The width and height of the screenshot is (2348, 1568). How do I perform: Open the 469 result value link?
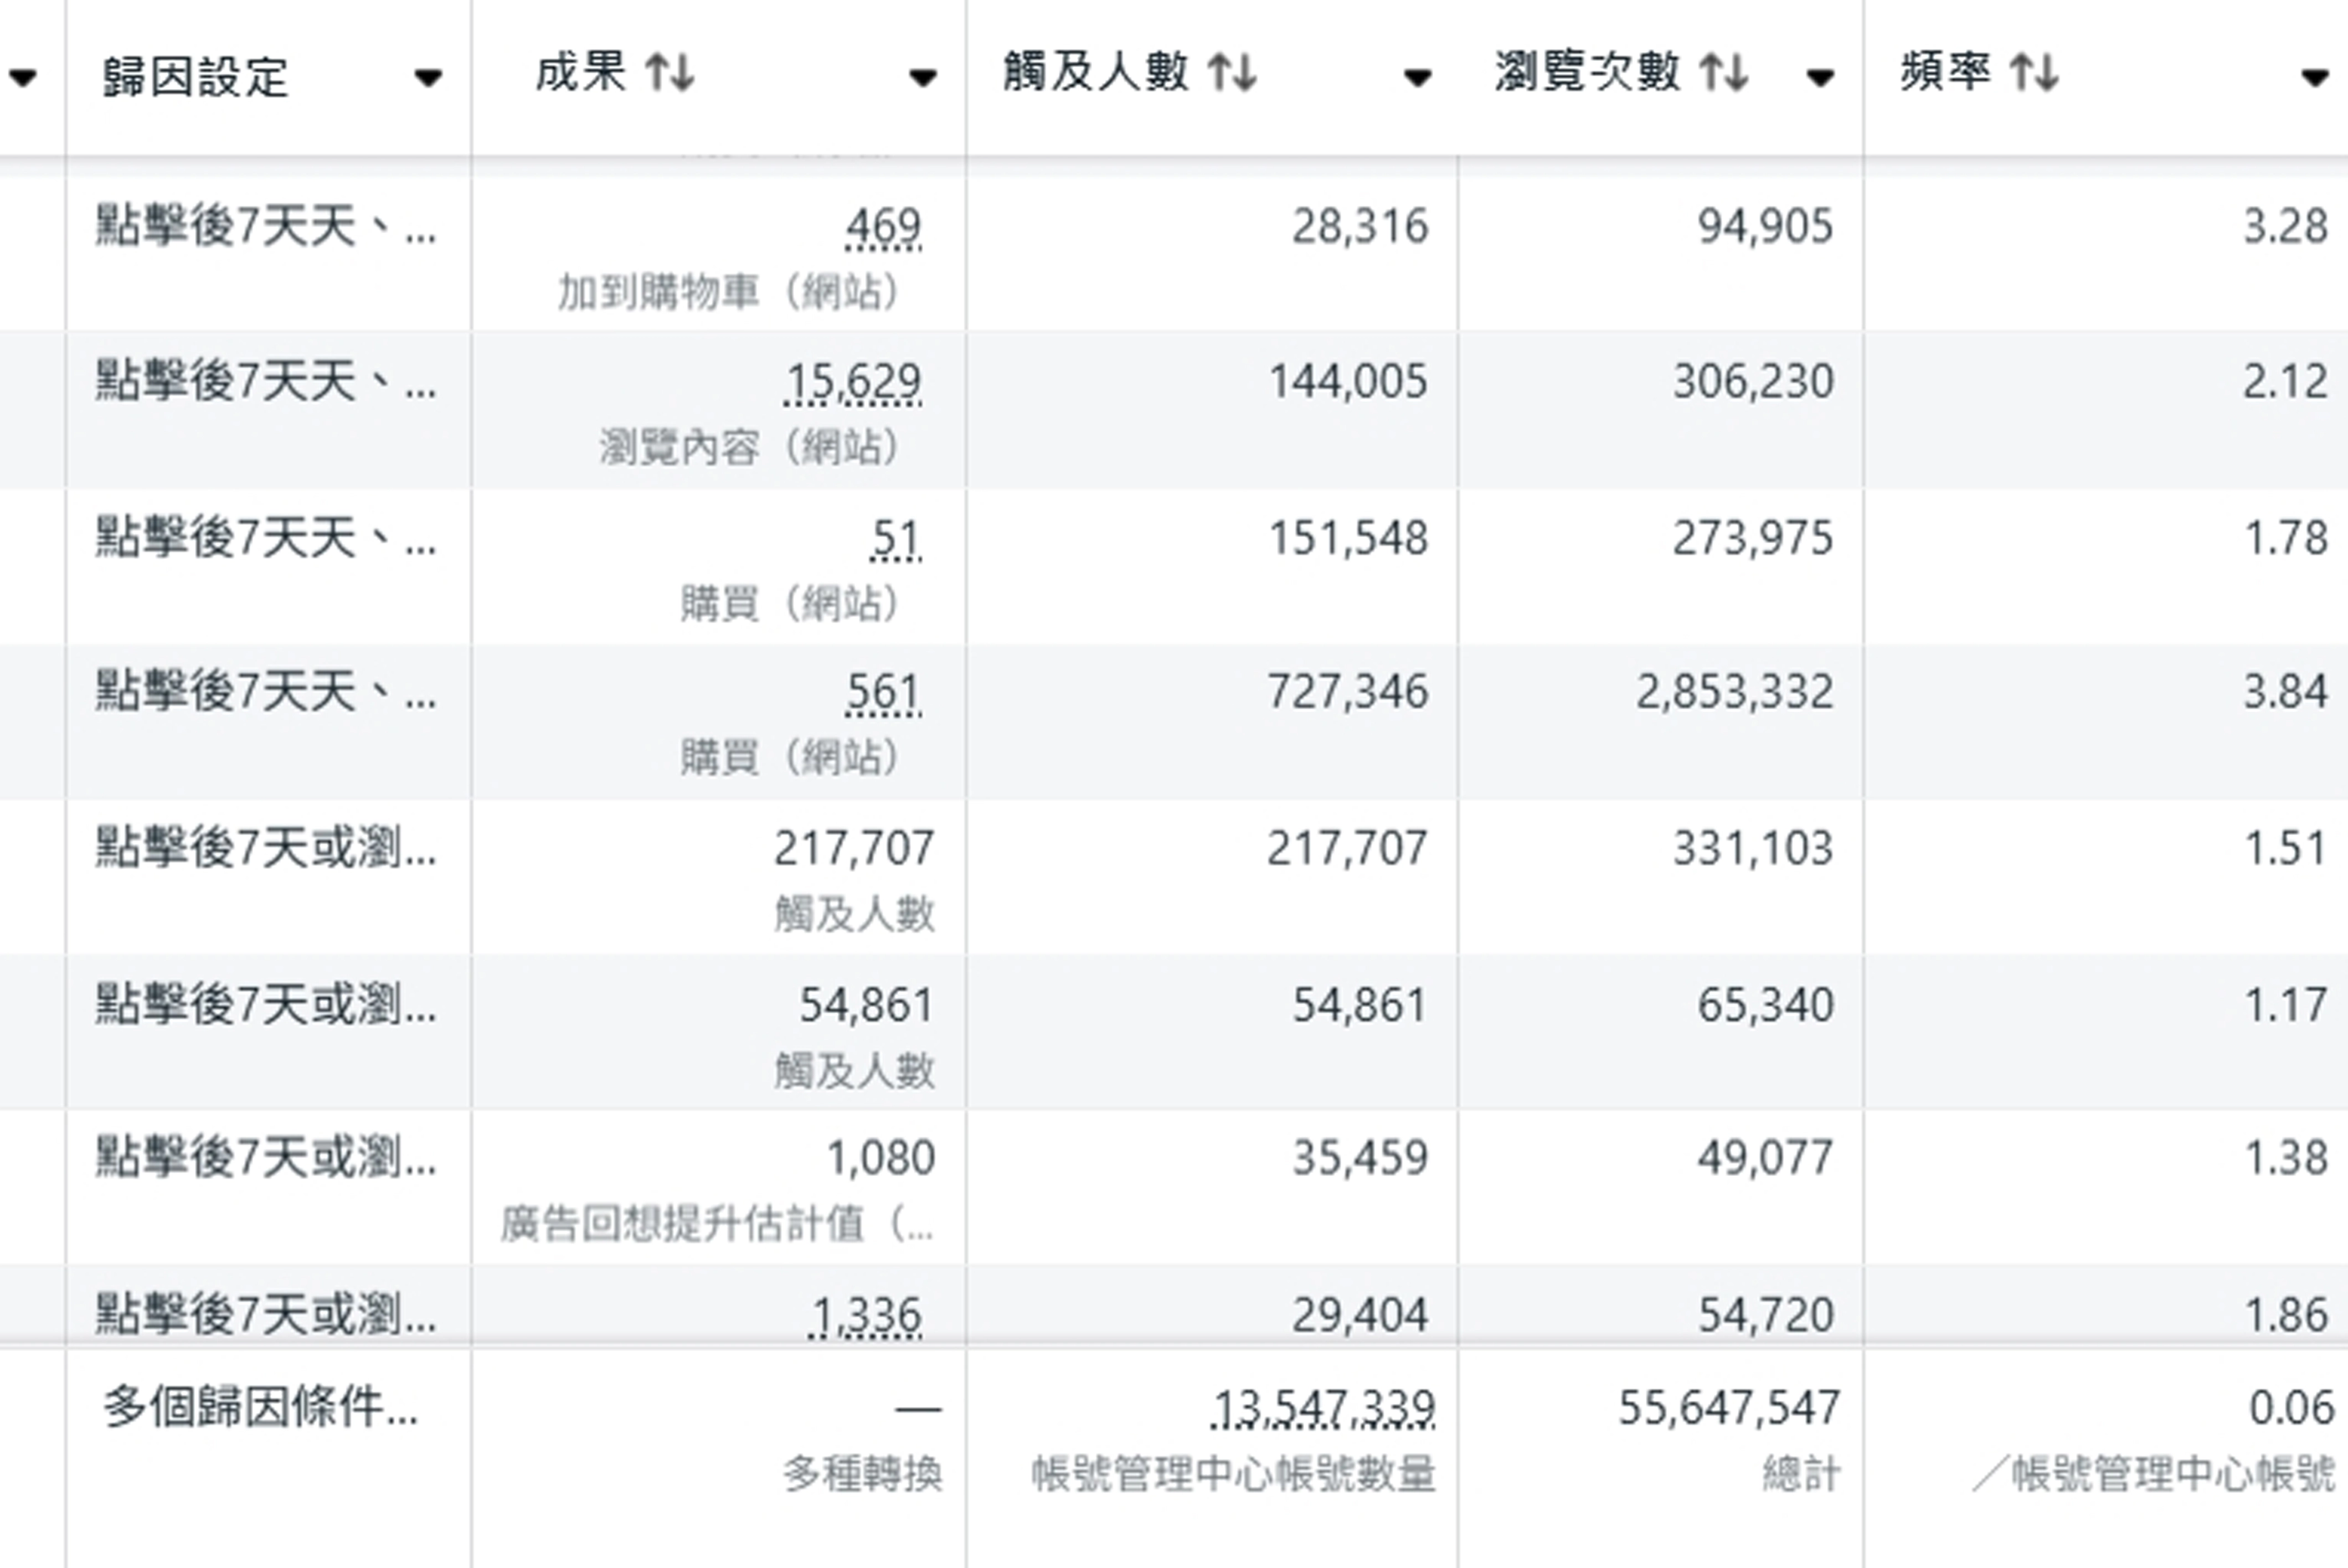click(883, 227)
